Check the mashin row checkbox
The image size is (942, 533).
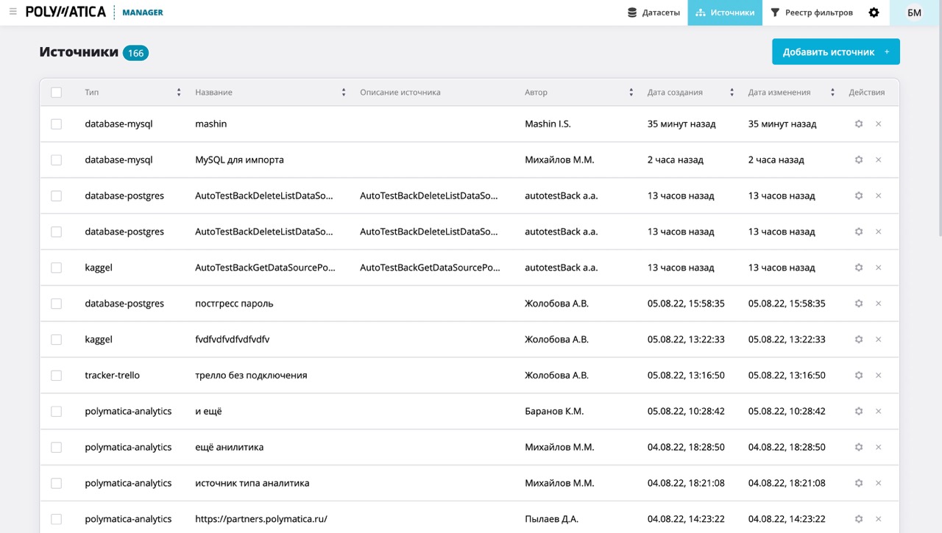coord(57,124)
